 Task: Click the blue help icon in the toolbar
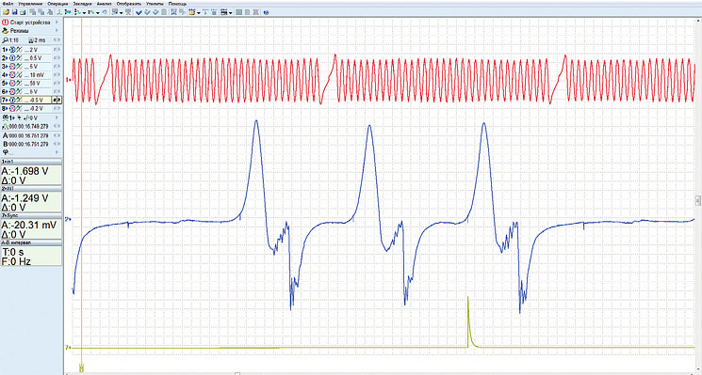coord(267,12)
